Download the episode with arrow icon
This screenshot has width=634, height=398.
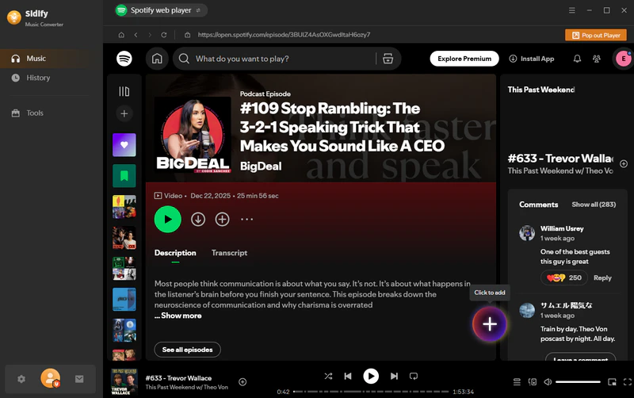[x=198, y=220]
